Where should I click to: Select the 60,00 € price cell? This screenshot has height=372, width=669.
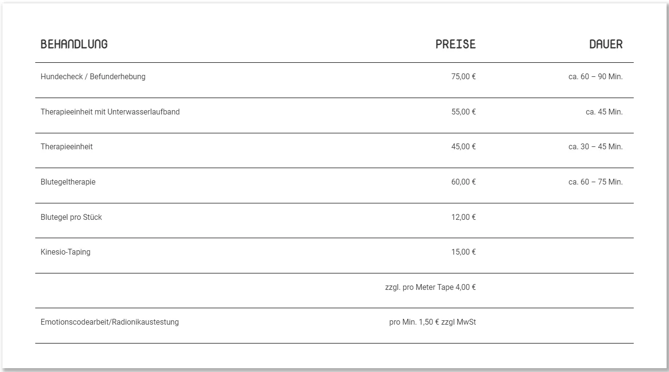pos(464,182)
